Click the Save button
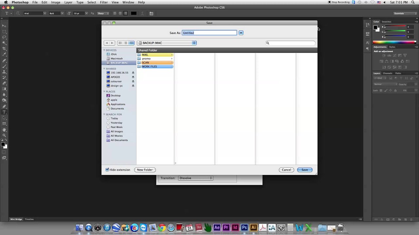This screenshot has width=419, height=235. (x=305, y=170)
